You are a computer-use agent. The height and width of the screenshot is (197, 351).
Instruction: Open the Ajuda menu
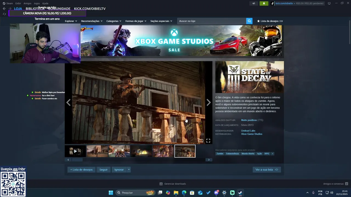coord(45,3)
